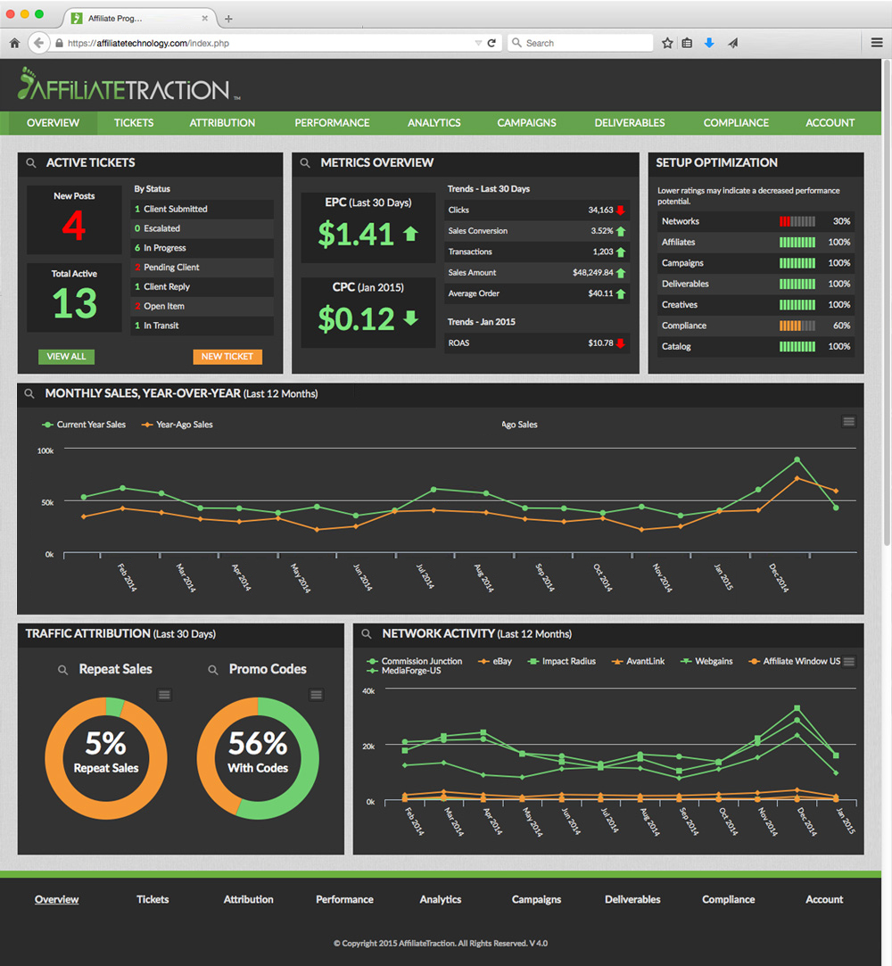
Task: Click the AffiliateTraction logo
Action: click(x=128, y=85)
